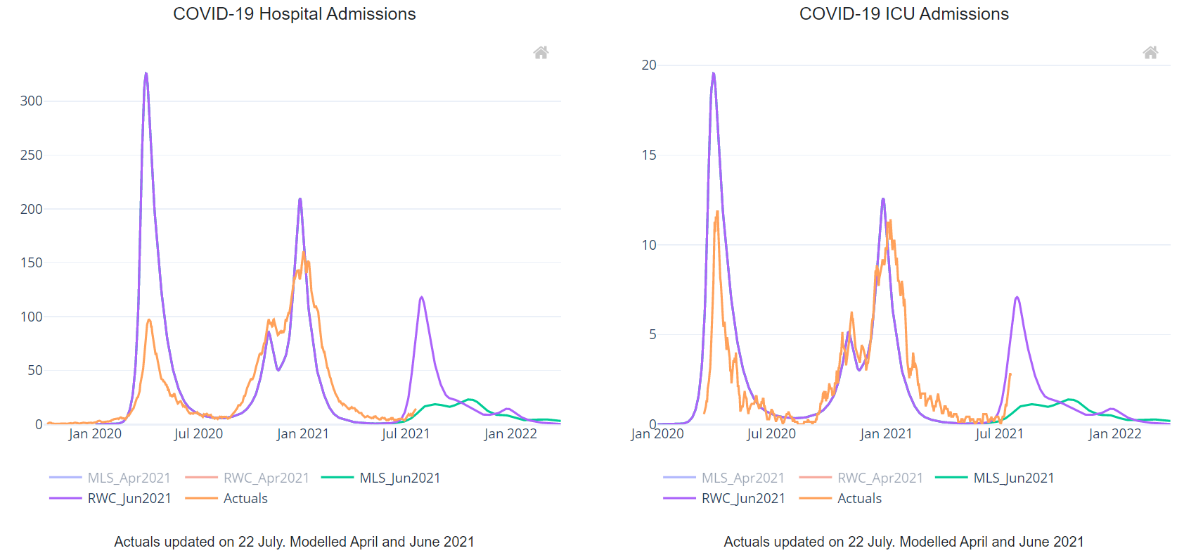This screenshot has height=553, width=1203.
Task: Reset axes using Hospital Admissions home icon
Action: click(x=541, y=53)
